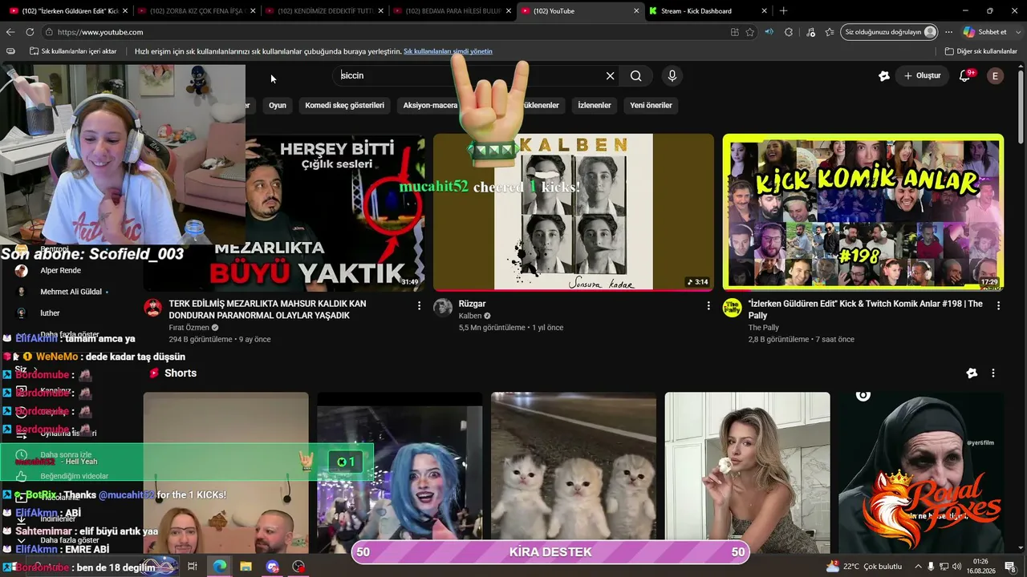Bookmark this page with the star icon
This screenshot has width=1027, height=577.
pos(749,32)
